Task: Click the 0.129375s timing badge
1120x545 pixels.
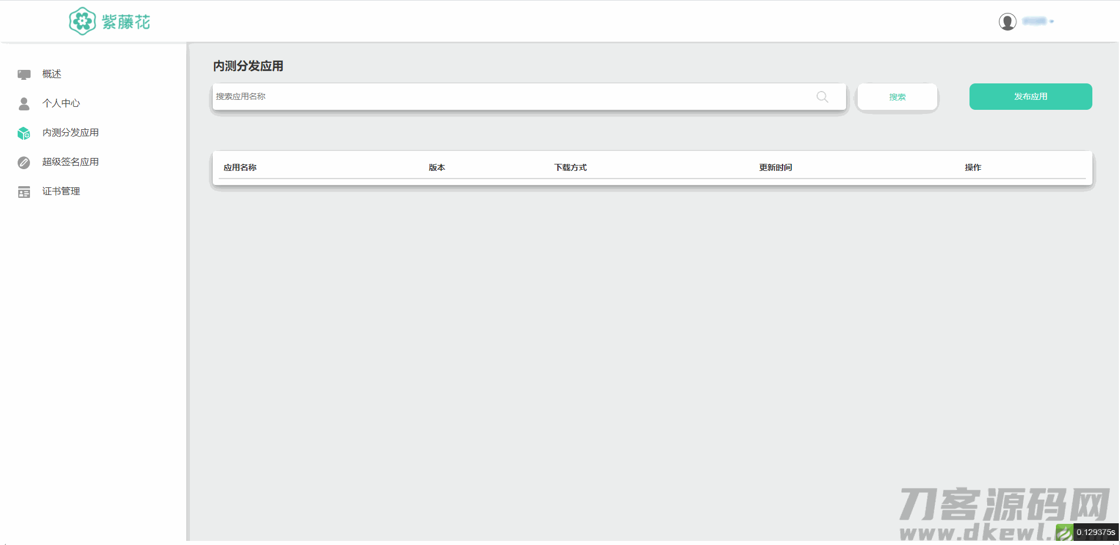Action: pyautogui.click(x=1095, y=533)
